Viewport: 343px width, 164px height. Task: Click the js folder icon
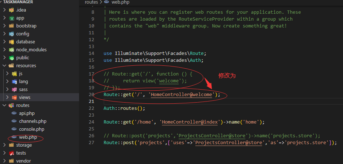[14, 74]
